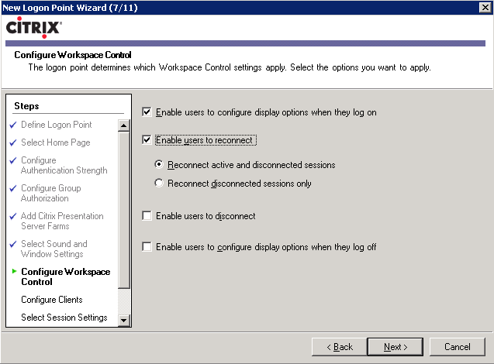Viewport: 494px width, 364px height.
Task: Check Enable users to disconnect
Action: (x=147, y=216)
